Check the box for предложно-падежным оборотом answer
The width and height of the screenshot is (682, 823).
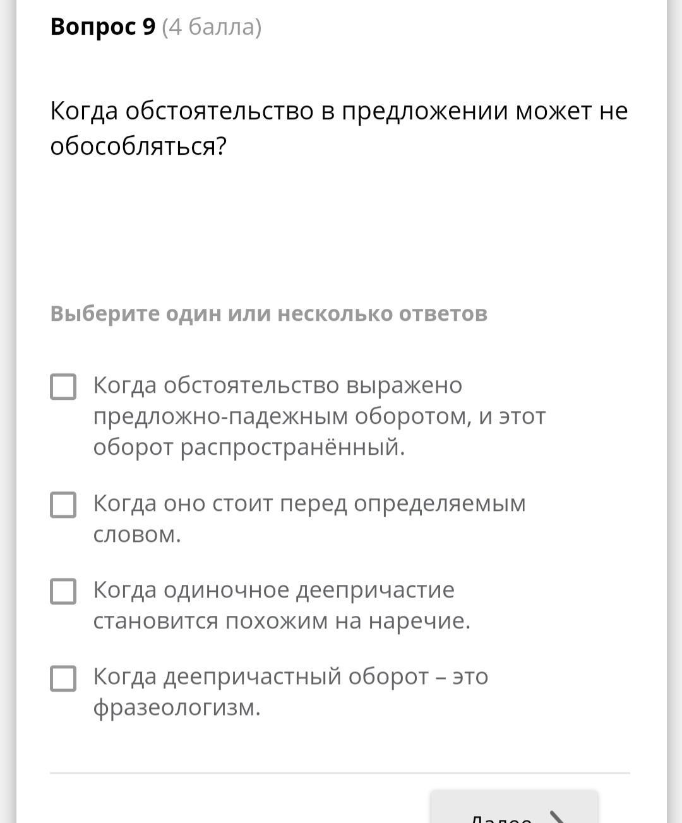coord(63,387)
